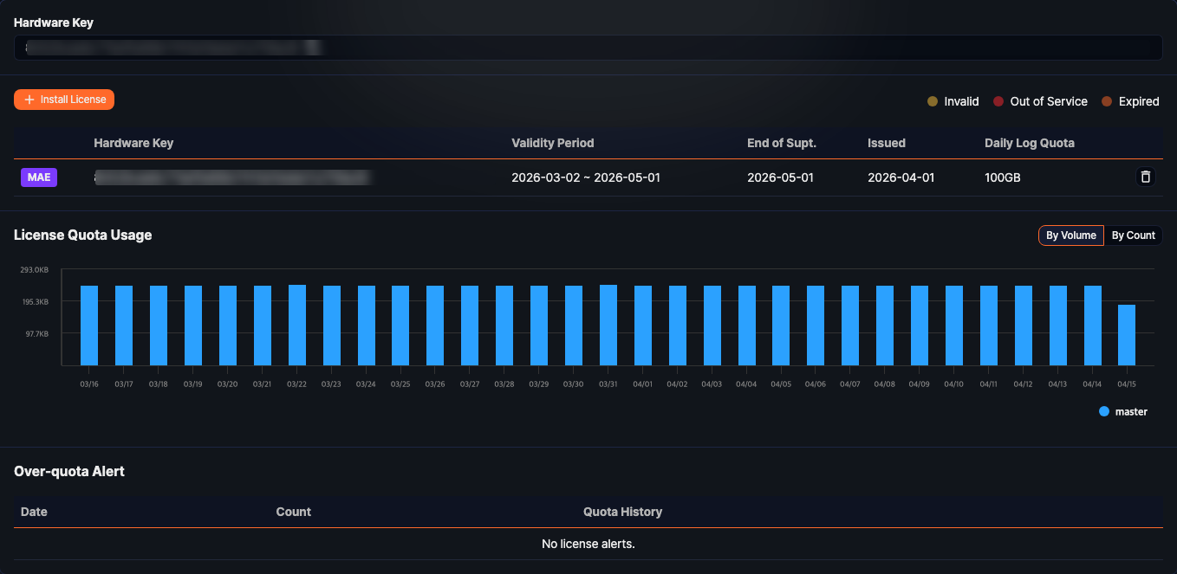Click the delete license trash icon
1177x574 pixels.
(x=1145, y=177)
